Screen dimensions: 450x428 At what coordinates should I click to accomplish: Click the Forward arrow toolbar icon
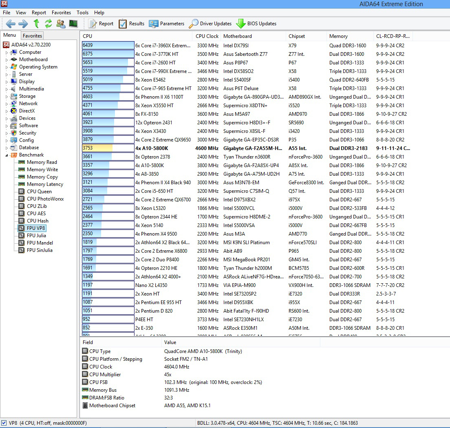[23, 24]
